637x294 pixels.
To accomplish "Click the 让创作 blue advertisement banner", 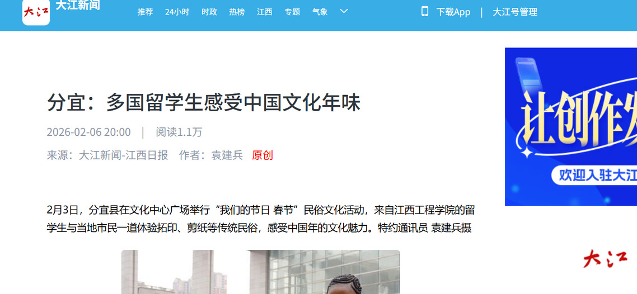I will point(571,126).
